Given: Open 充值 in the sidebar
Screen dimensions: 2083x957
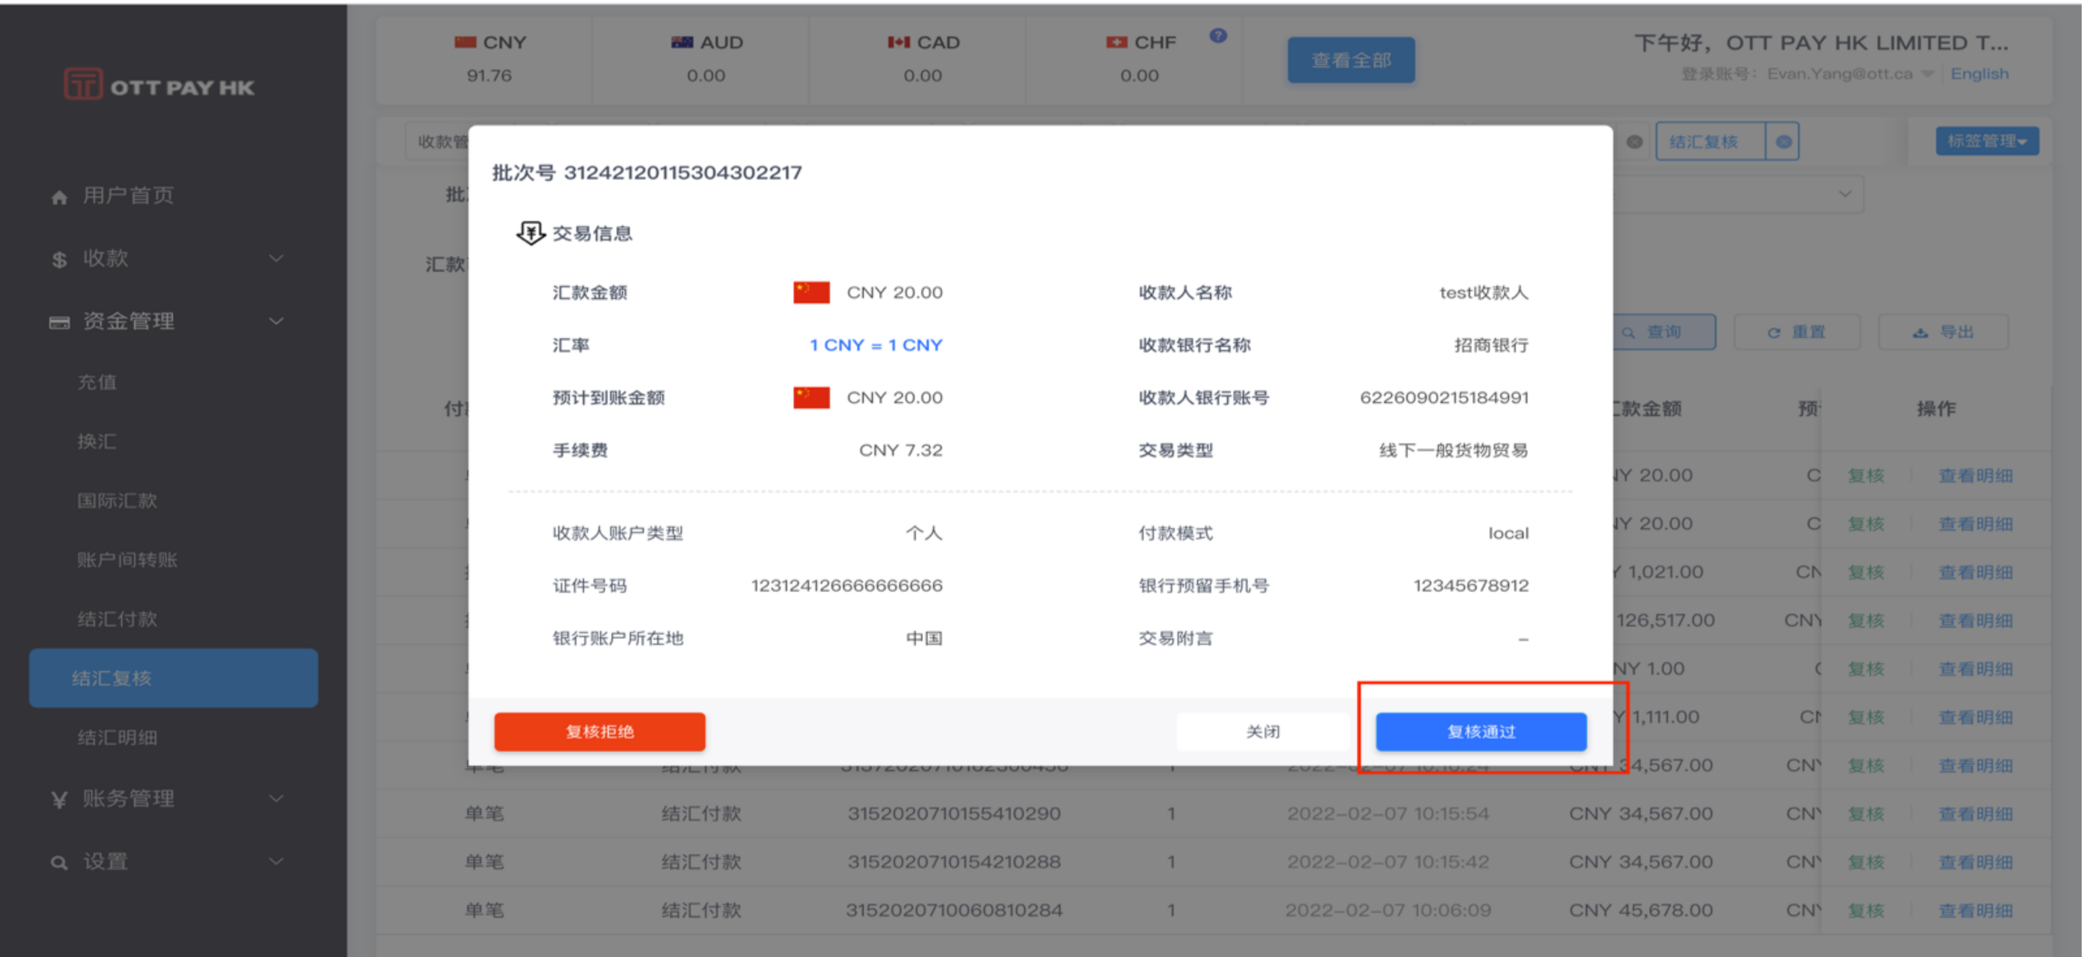Looking at the screenshot, I should pos(97,382).
